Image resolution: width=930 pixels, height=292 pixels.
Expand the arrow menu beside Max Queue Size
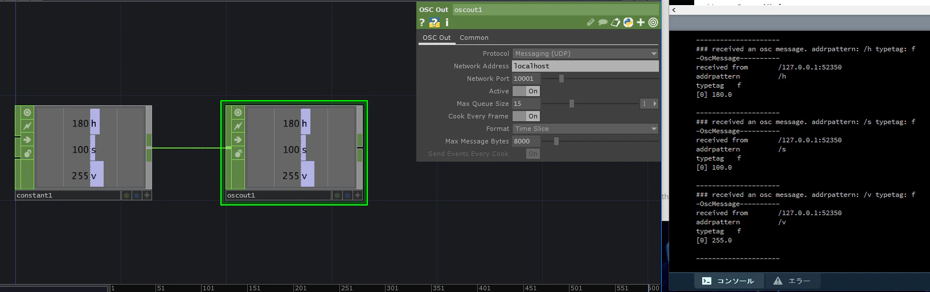point(655,104)
